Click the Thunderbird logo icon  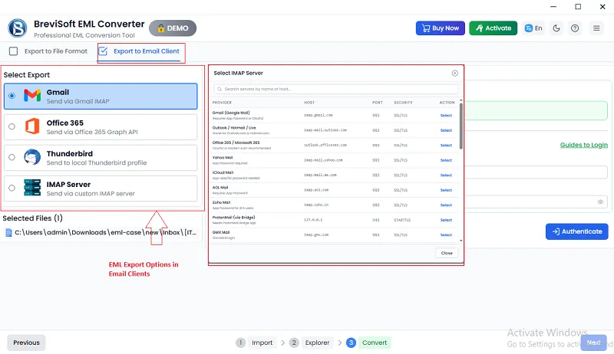point(31,157)
